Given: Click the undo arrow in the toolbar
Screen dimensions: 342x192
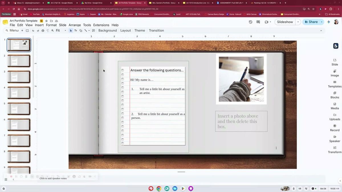Looking at the screenshot, I should point(33,30).
